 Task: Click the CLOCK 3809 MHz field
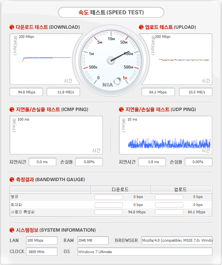(x=42, y=252)
